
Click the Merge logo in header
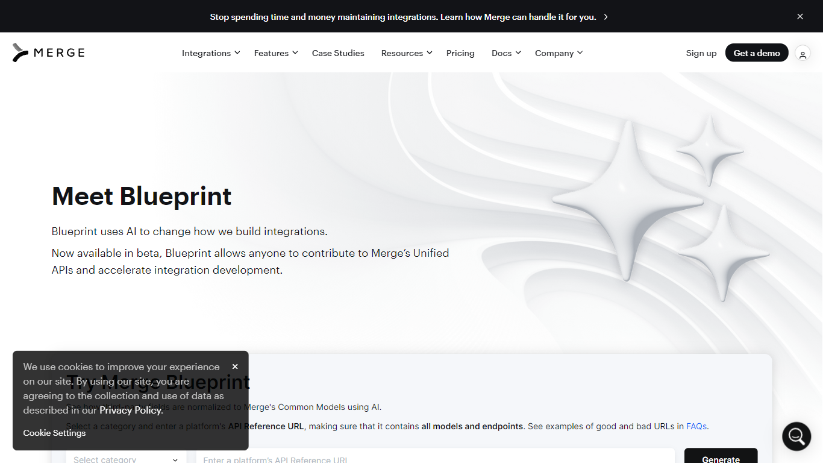tap(49, 53)
